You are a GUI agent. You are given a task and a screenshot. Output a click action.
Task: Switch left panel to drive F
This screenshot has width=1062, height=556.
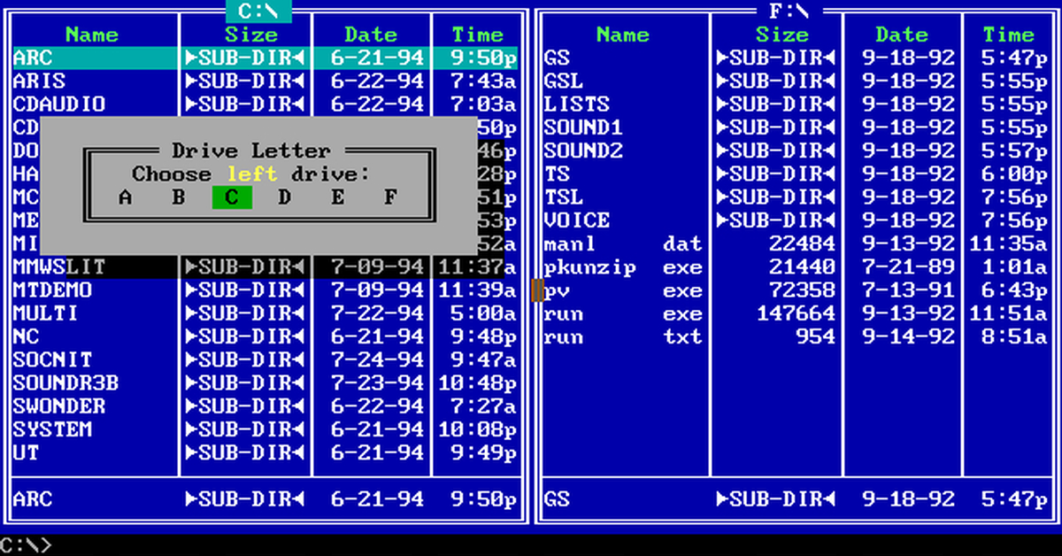390,197
